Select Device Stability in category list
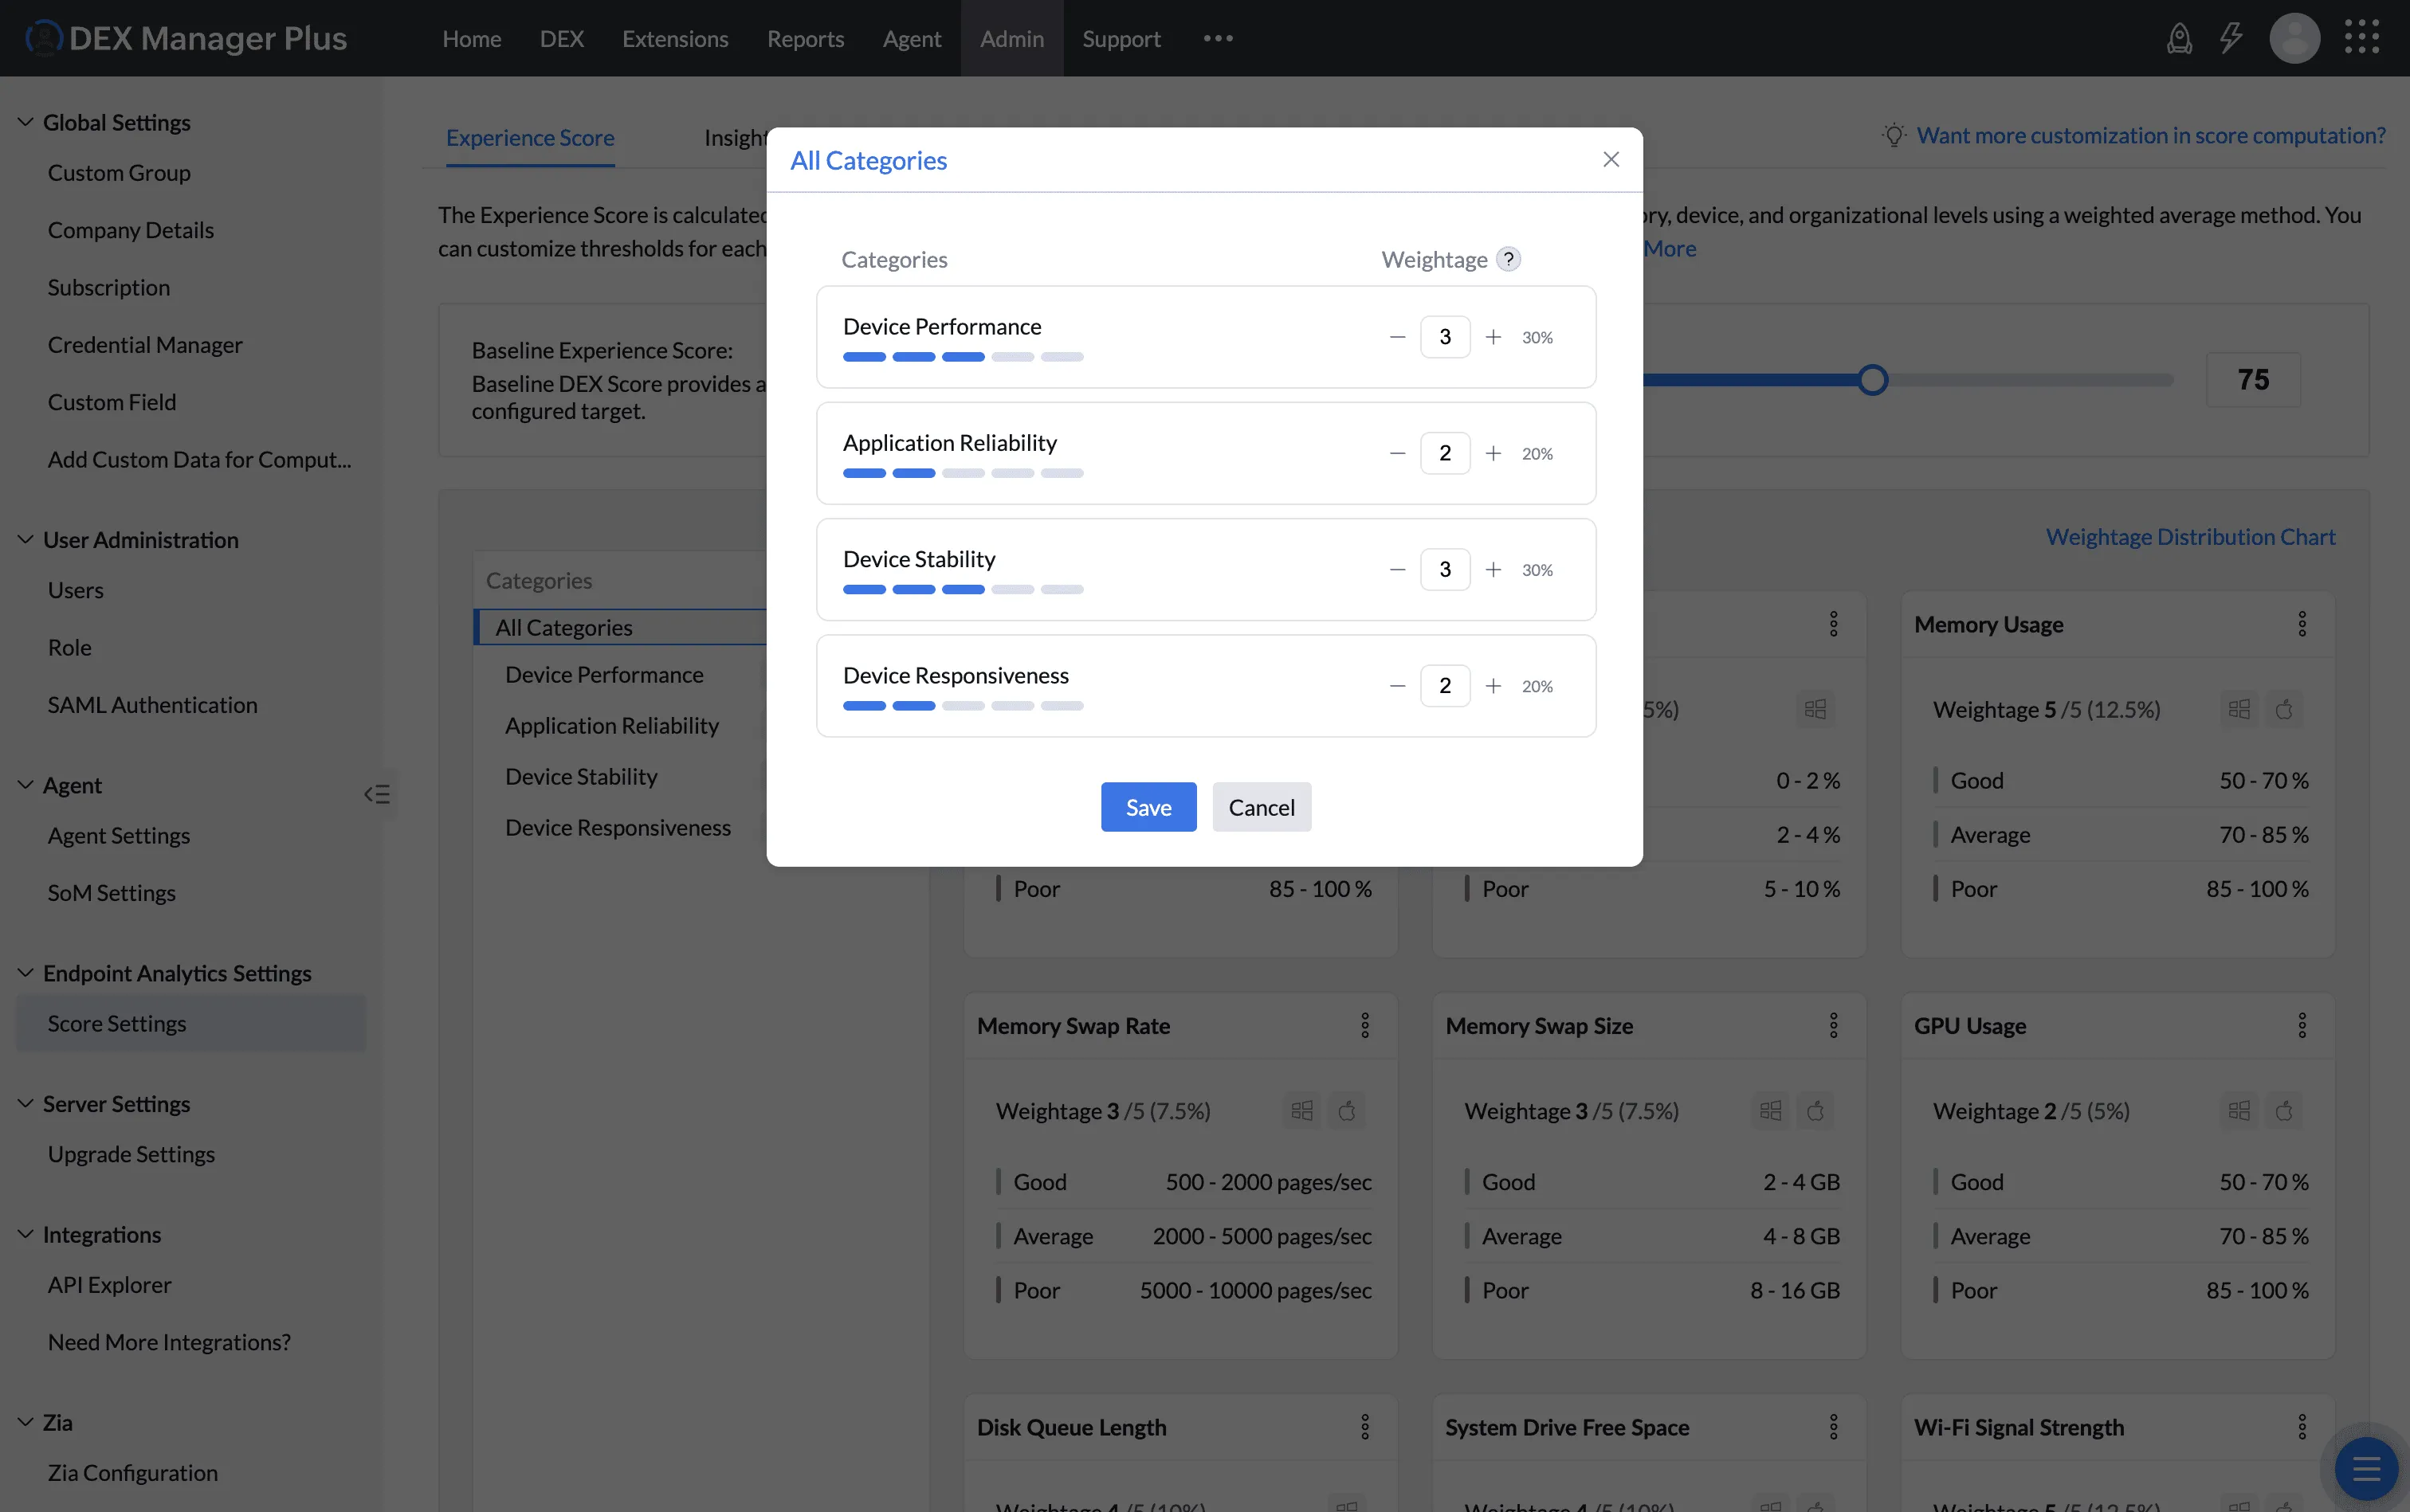 pos(581,777)
